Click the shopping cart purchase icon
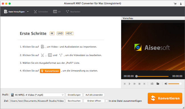The width and height of the screenshot is (185, 109). [x=175, y=4]
